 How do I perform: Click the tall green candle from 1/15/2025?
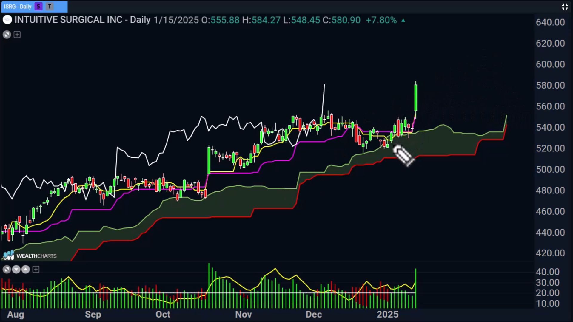point(416,98)
